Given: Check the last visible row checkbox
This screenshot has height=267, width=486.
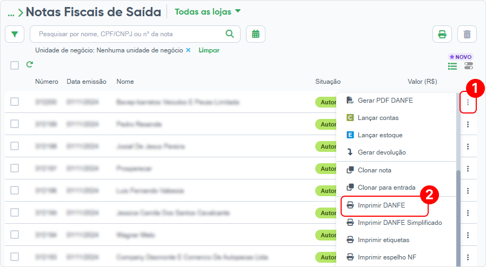Looking at the screenshot, I should point(15,257).
